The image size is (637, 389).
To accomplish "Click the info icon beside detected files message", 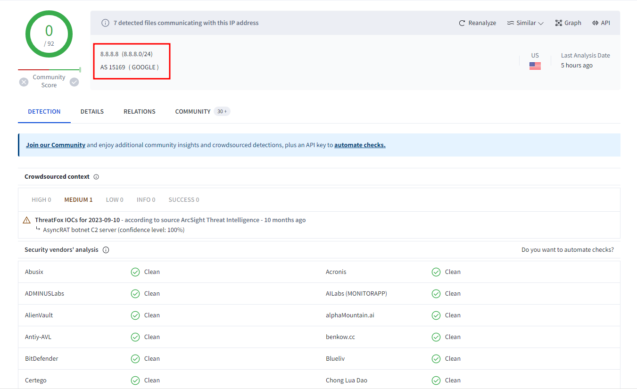I will click(106, 23).
